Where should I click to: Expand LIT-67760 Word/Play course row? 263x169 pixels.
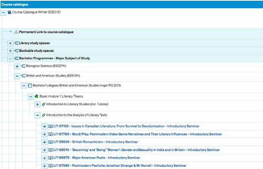pyautogui.click(x=44, y=135)
